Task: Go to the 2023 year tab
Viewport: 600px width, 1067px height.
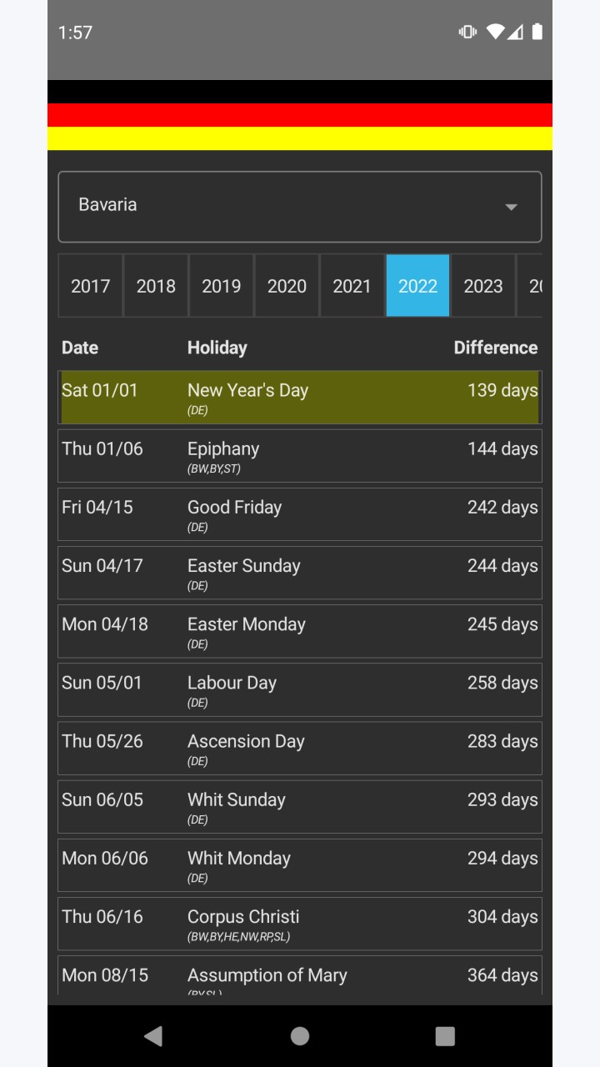Action: click(x=483, y=286)
